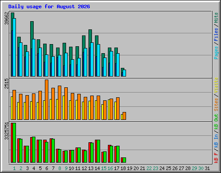Viewport: 221px width, 173px height.
Task: Click day 7 on the date axis
Action: [x=53, y=168]
